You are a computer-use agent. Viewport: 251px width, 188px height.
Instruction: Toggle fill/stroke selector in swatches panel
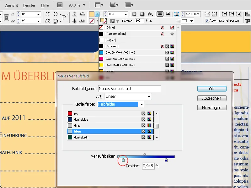point(103,21)
